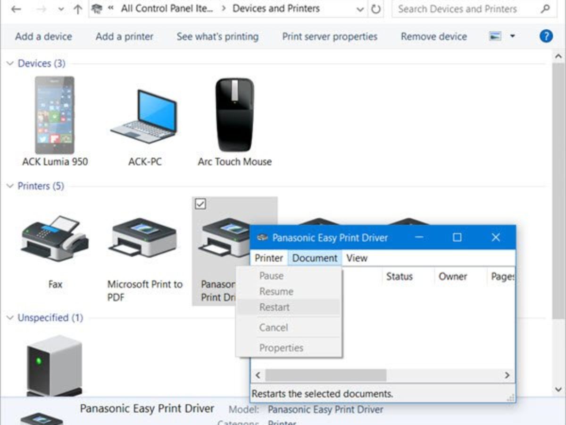This screenshot has width=566, height=425.
Task: Click the change view icon in toolbar
Action: (495, 36)
